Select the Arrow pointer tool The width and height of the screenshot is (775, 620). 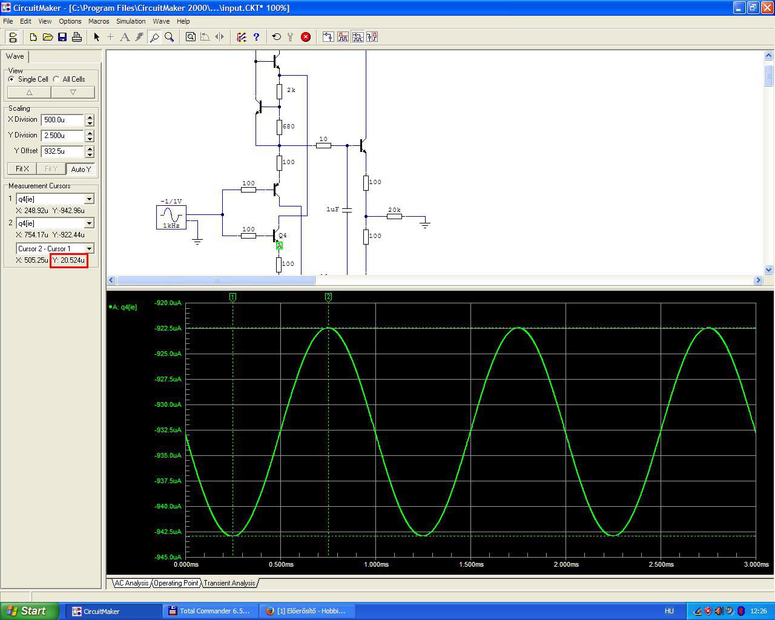click(x=96, y=37)
